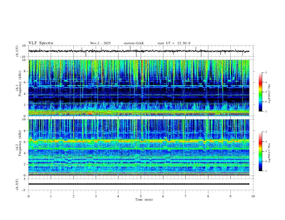Click the ch.1 'Frequency (kHz)' axis label
The width and height of the screenshot is (285, 220).
click(20, 83)
